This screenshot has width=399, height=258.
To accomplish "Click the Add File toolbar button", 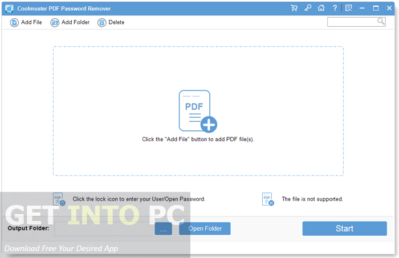I will click(26, 22).
